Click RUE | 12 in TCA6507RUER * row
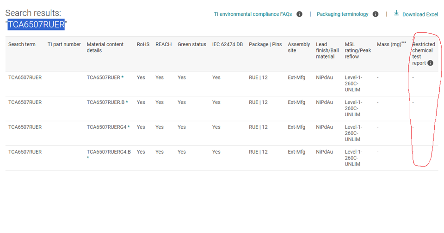 pos(258,78)
